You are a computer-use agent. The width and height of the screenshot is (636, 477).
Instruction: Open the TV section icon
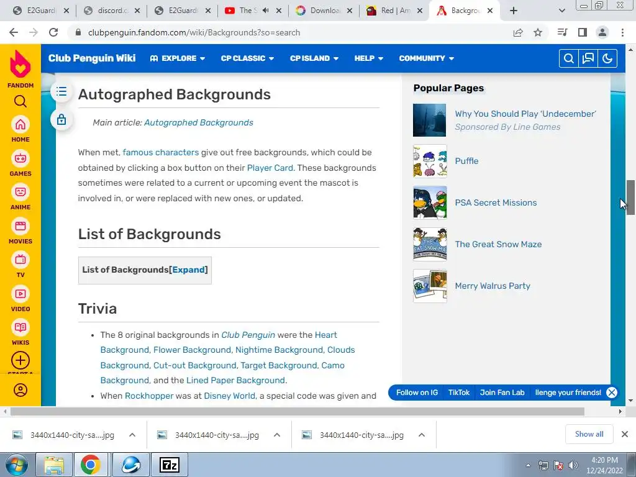click(20, 260)
